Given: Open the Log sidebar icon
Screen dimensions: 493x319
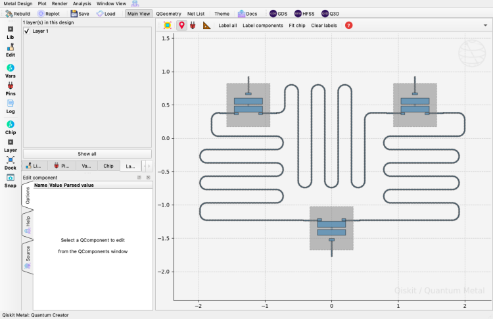Looking at the screenshot, I should click(11, 107).
